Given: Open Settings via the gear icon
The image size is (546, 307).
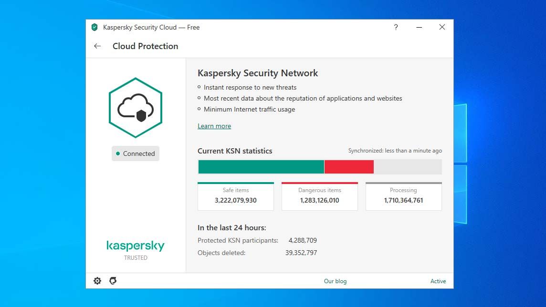Looking at the screenshot, I should (x=97, y=281).
